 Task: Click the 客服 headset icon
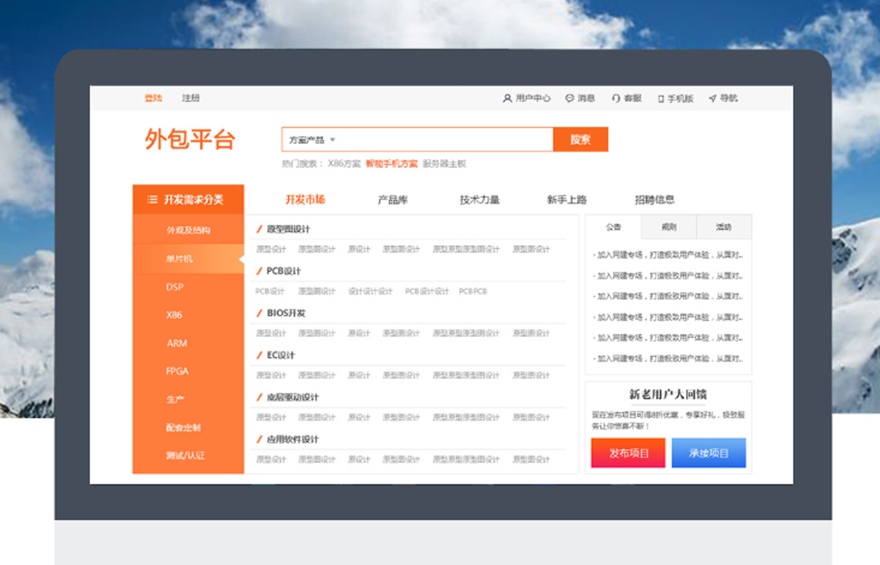[615, 99]
